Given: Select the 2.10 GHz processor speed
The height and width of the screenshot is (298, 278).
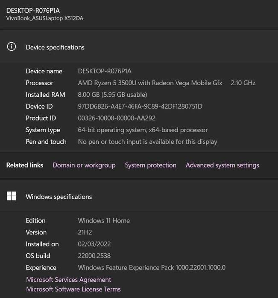Looking at the screenshot, I should click(x=243, y=83).
